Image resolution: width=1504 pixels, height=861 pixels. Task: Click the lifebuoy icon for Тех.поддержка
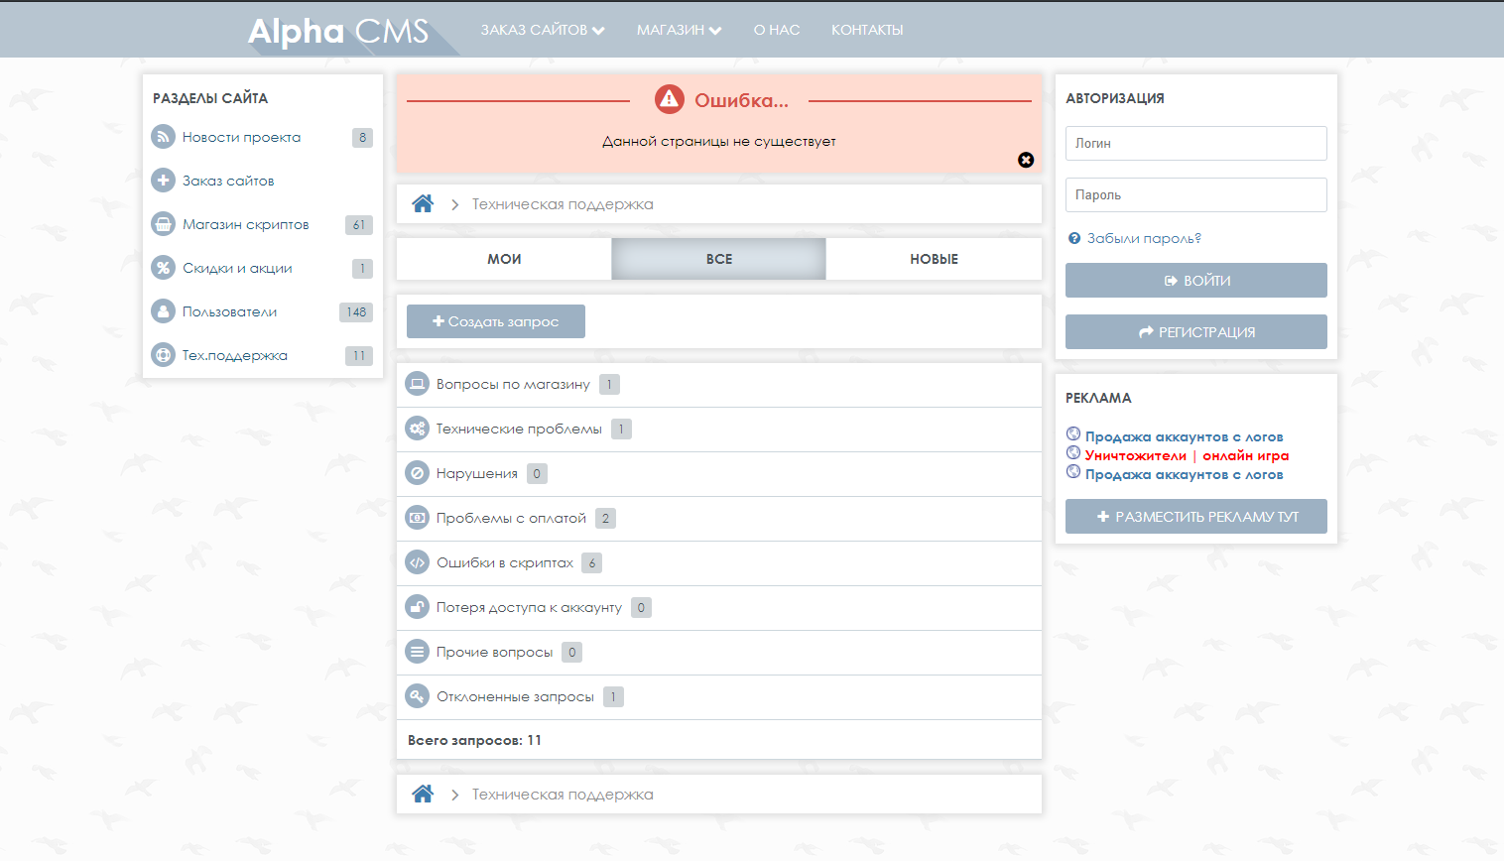click(163, 355)
